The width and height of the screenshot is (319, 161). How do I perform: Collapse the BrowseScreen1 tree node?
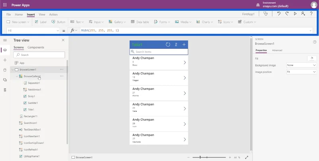click(13, 70)
